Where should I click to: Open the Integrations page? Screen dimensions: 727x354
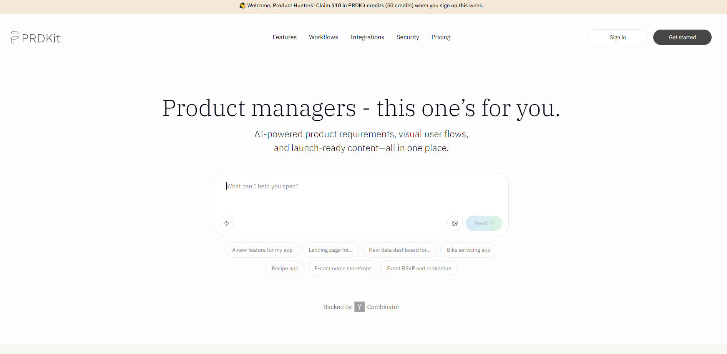point(367,37)
